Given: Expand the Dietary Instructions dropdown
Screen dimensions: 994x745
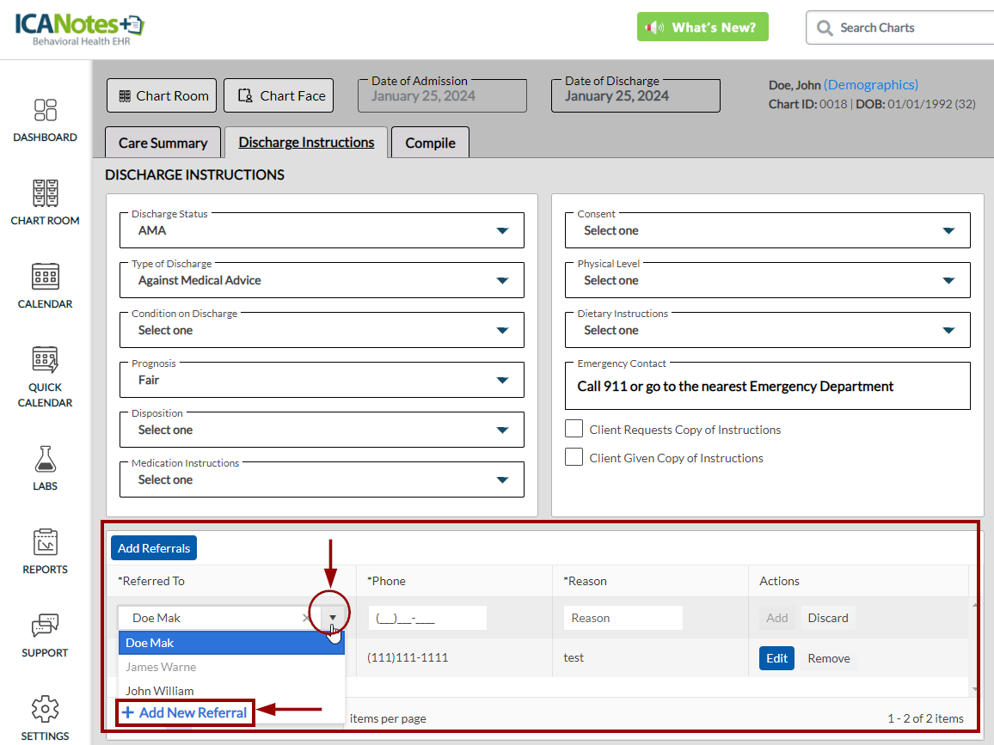Looking at the screenshot, I should pos(948,330).
